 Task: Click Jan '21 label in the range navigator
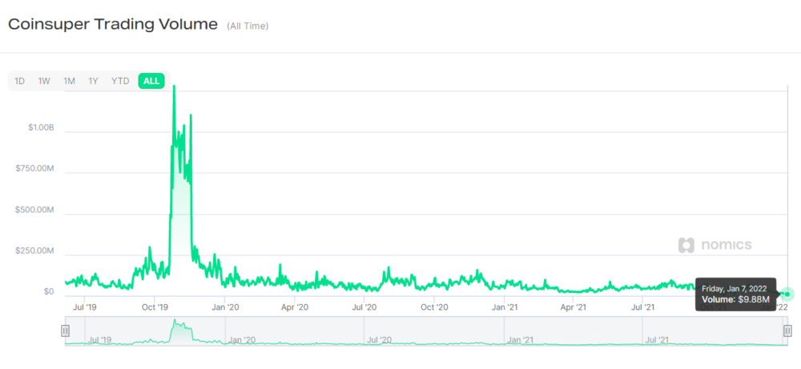[x=521, y=339]
